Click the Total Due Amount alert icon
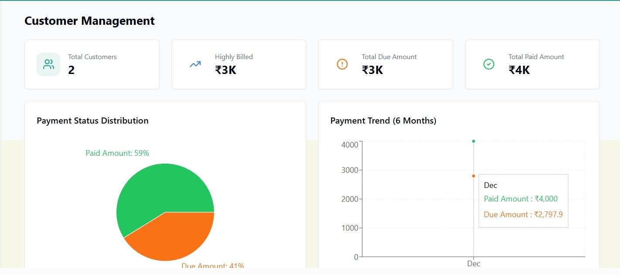The height and width of the screenshot is (275, 620). (342, 64)
